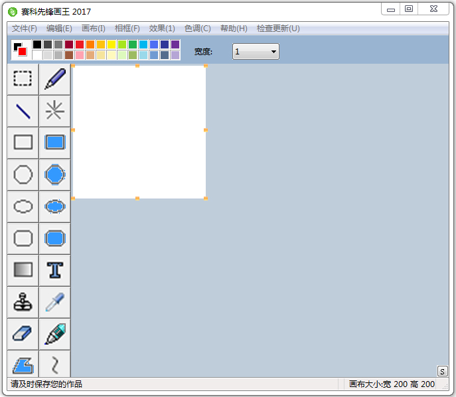The image size is (456, 397).
Task: Pick the green color swatch
Action: click(133, 44)
